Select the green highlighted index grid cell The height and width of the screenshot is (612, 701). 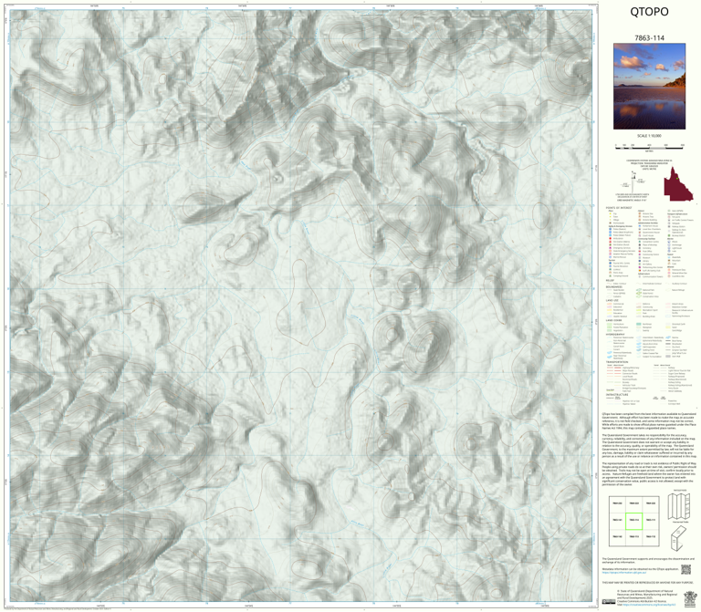click(633, 521)
